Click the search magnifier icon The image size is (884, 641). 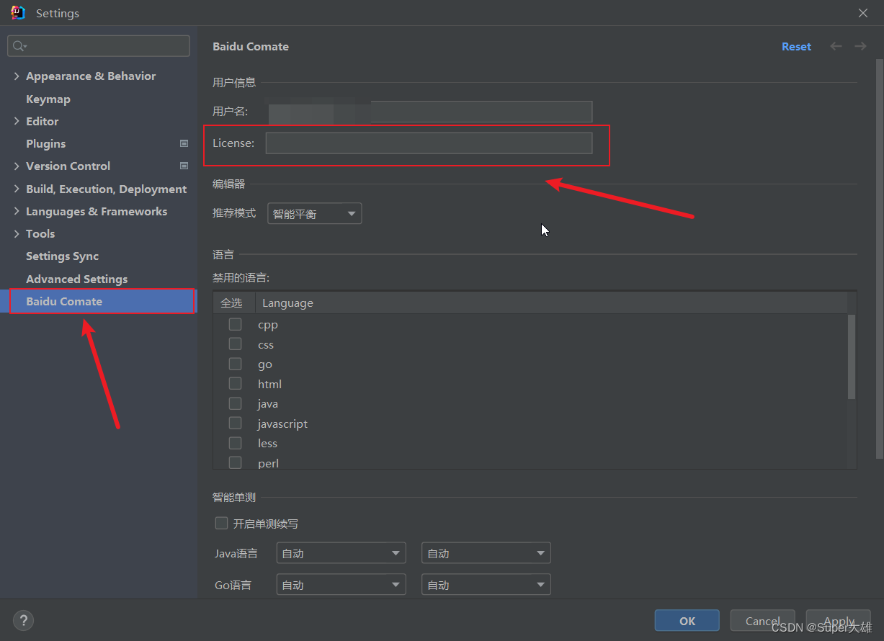pyautogui.click(x=19, y=46)
